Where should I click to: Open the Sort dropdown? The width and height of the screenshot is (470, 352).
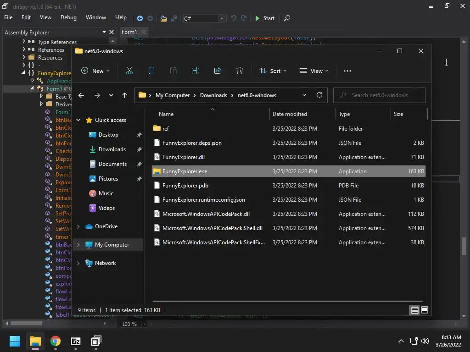coord(273,71)
